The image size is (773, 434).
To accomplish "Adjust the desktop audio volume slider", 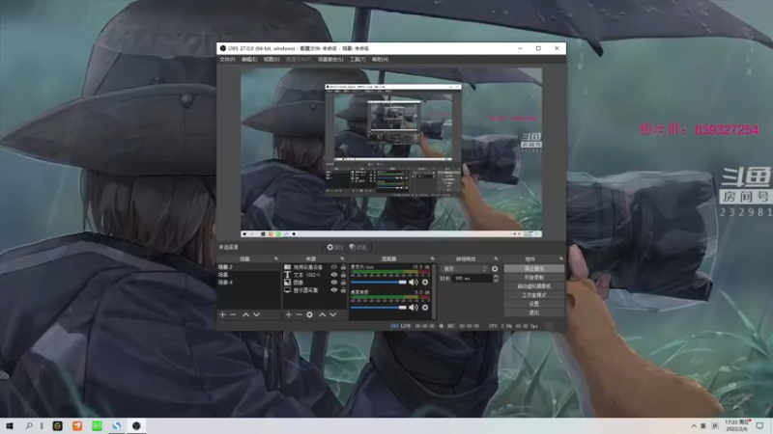I will [379, 308].
